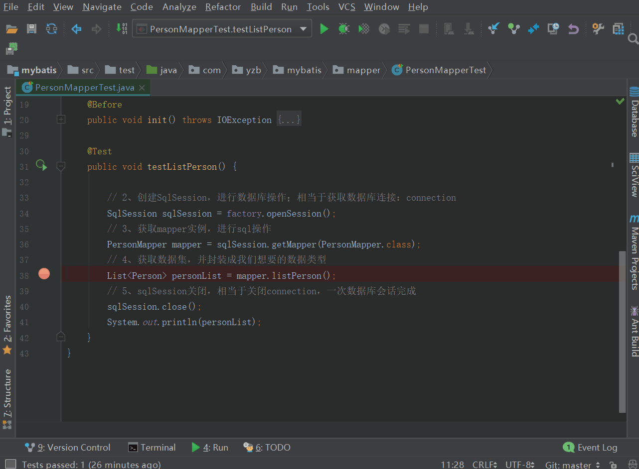639x469 pixels.
Task: Open the Project tool window
Action: tap(7, 112)
